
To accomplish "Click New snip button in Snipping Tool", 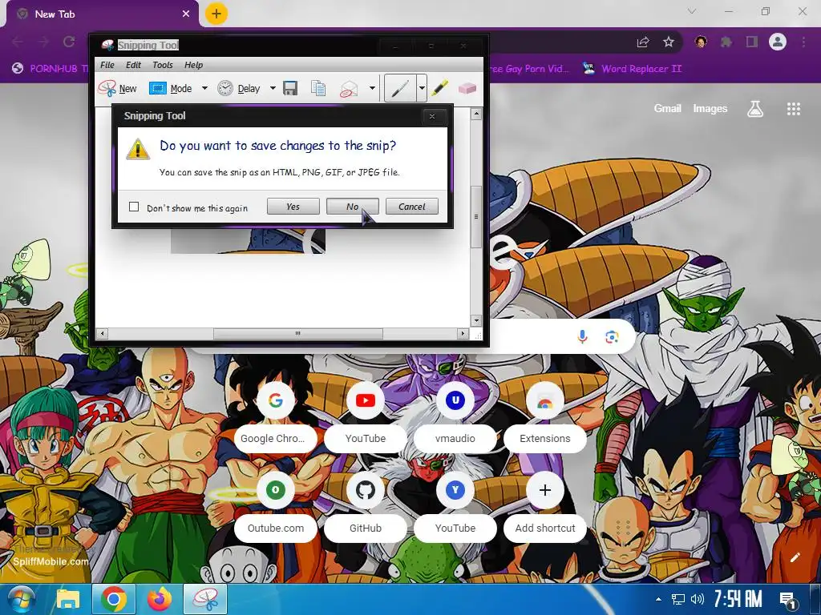I will click(x=118, y=88).
